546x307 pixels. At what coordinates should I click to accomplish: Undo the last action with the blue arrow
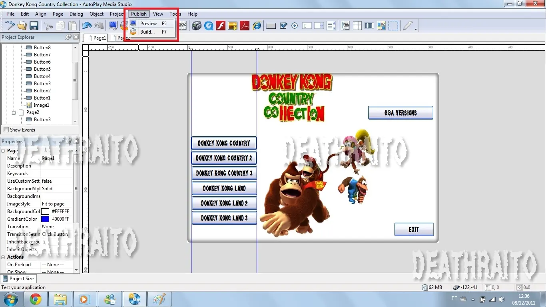(x=87, y=26)
